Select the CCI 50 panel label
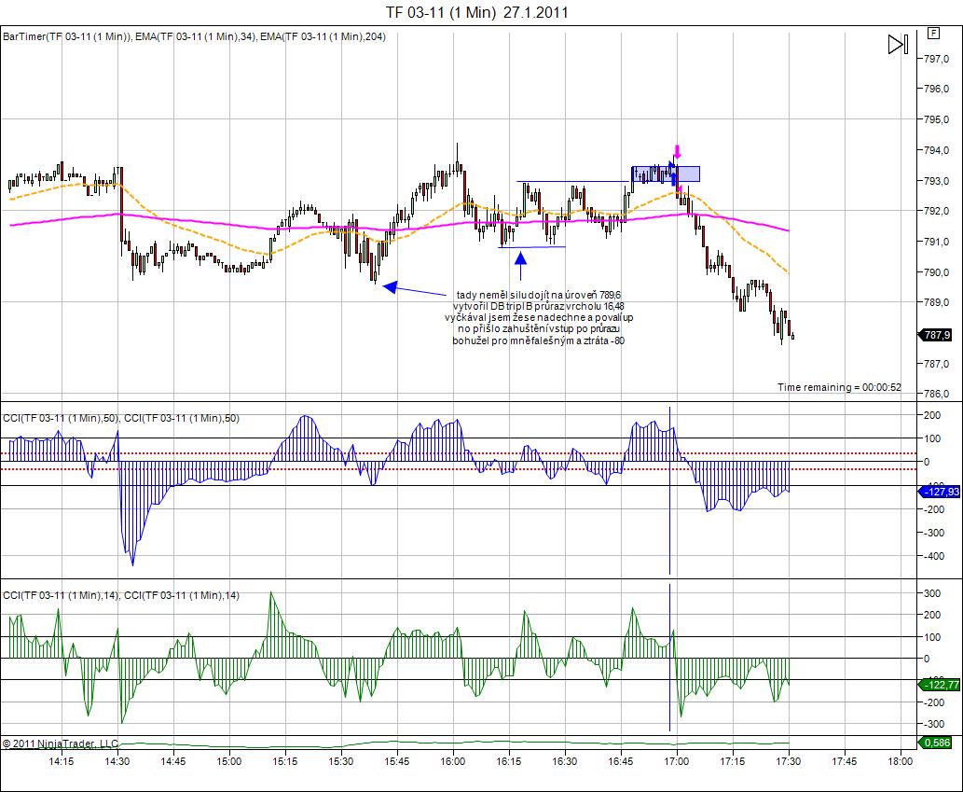This screenshot has height=792, width=963. coord(121,419)
